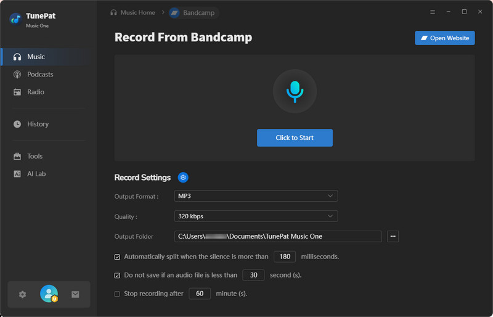Click the Open Website button

pos(444,38)
